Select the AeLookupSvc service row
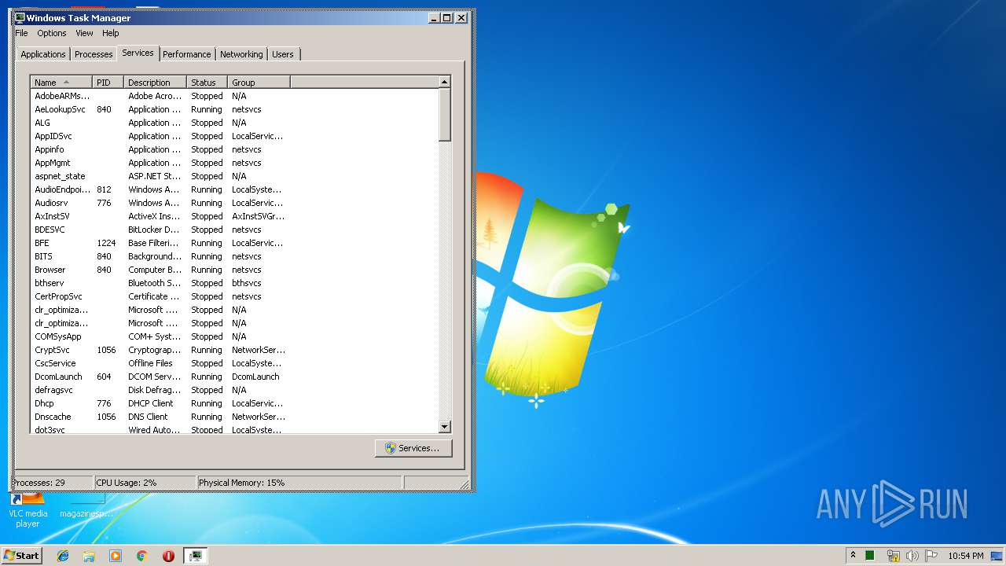1006x566 pixels. [234, 109]
